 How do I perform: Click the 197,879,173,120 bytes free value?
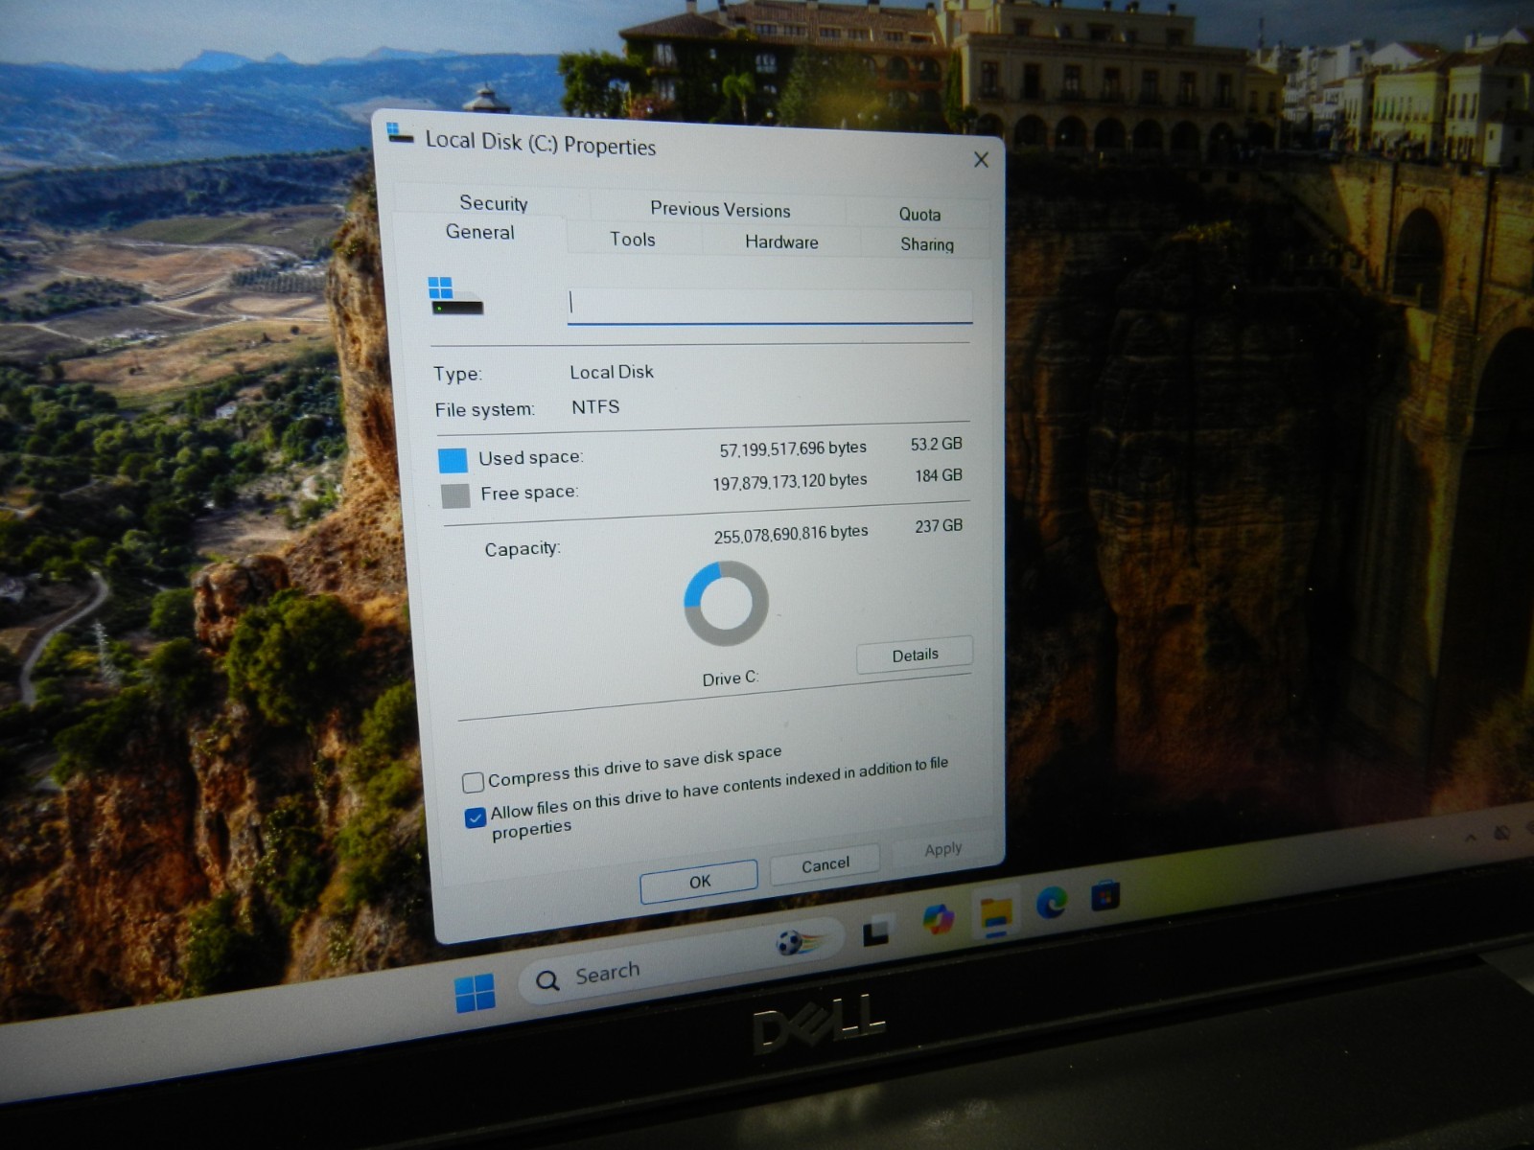click(x=790, y=481)
